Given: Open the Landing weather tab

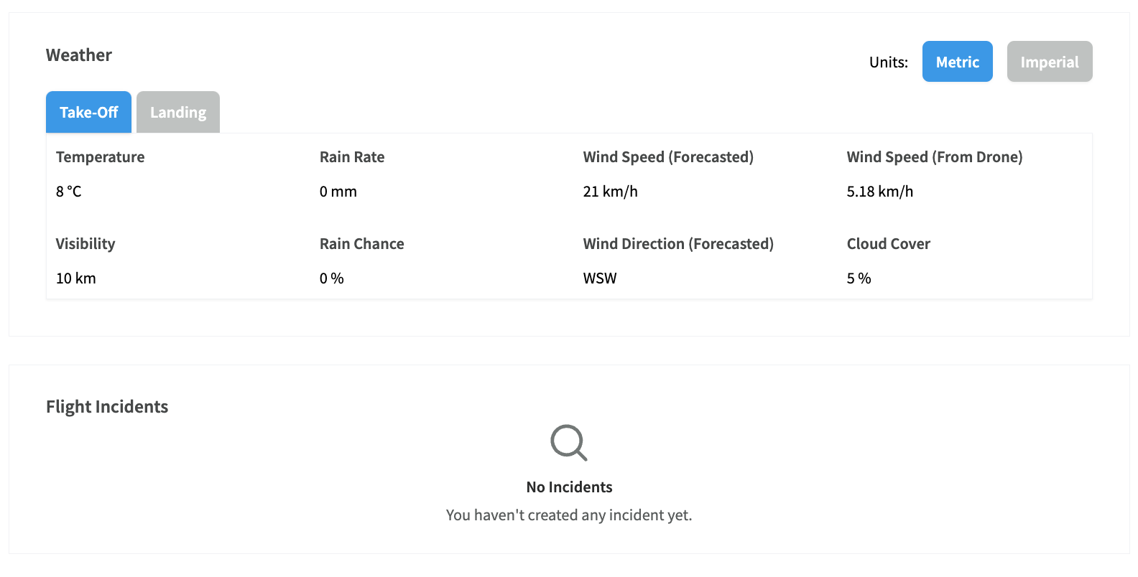Looking at the screenshot, I should point(178,112).
